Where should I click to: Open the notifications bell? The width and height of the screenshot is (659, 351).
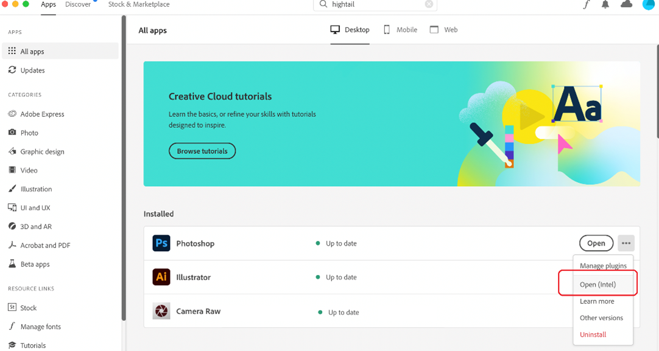coord(605,5)
